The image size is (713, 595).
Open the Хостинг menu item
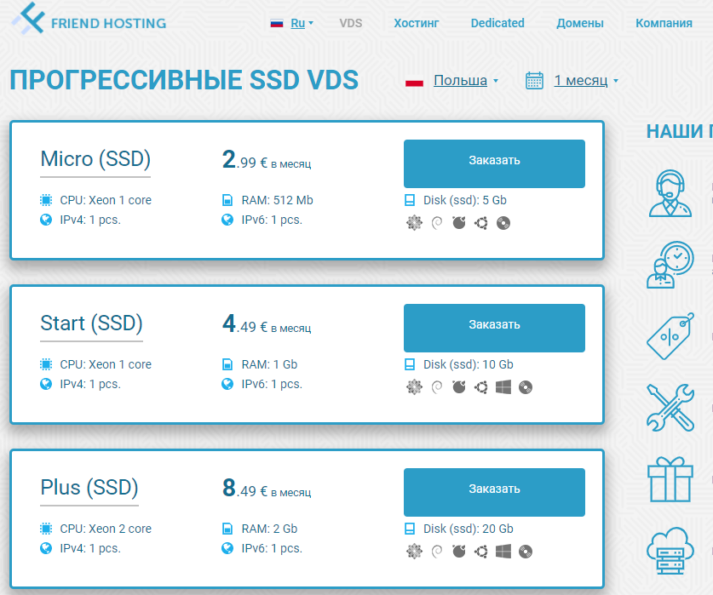click(416, 23)
